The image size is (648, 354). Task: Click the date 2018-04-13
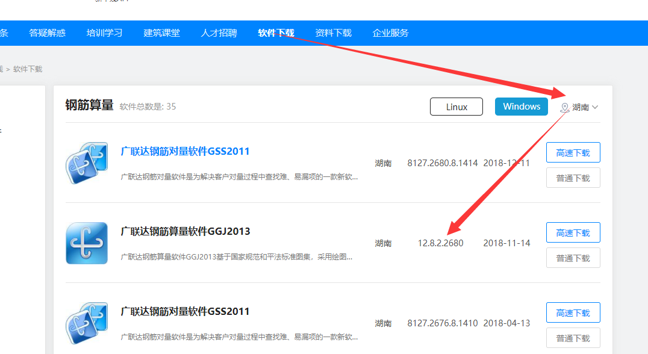coord(506,323)
